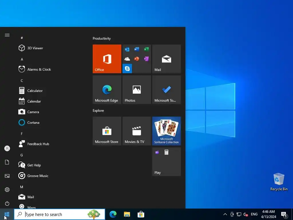Viewport: 293px width, 220px height.
Task: Open Microsoft Solitaire Collection tile
Action: coord(167,131)
